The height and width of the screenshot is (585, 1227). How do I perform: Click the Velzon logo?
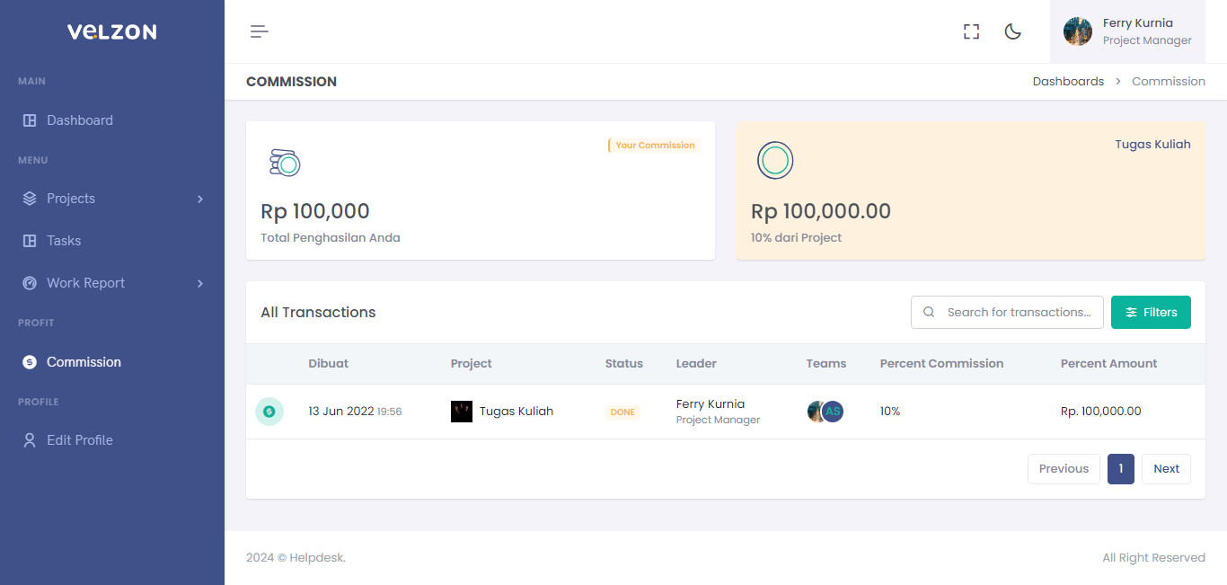[x=111, y=31]
